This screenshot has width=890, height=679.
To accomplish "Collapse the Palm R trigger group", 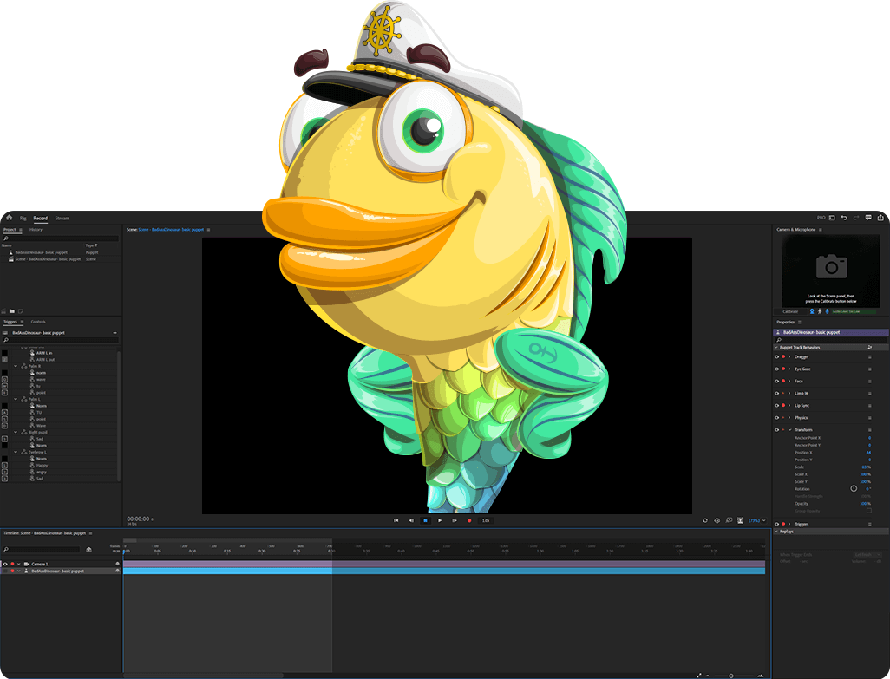I will coord(15,366).
